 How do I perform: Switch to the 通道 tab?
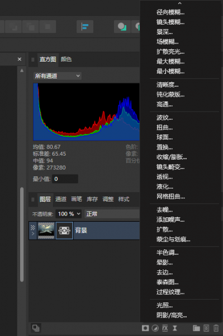pyautogui.click(x=61, y=199)
